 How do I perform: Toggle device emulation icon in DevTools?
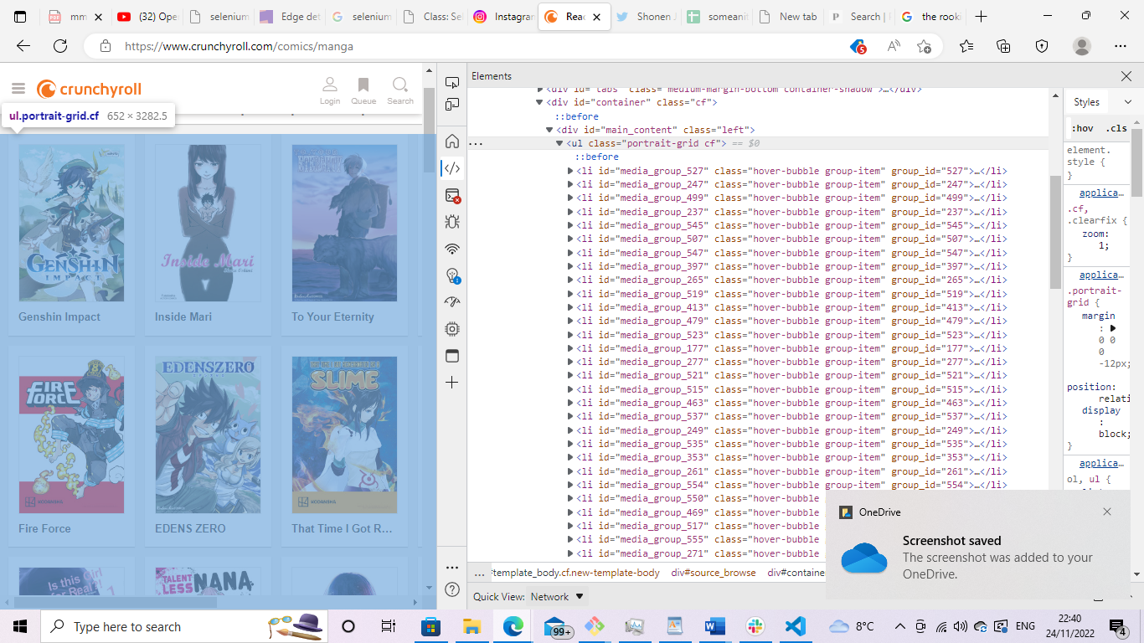pos(452,105)
